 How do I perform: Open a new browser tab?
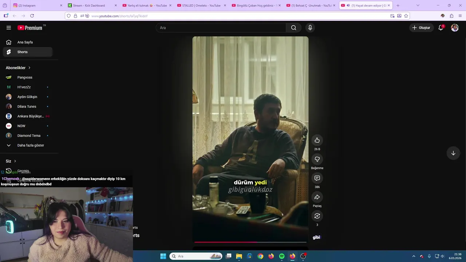pyautogui.click(x=398, y=5)
